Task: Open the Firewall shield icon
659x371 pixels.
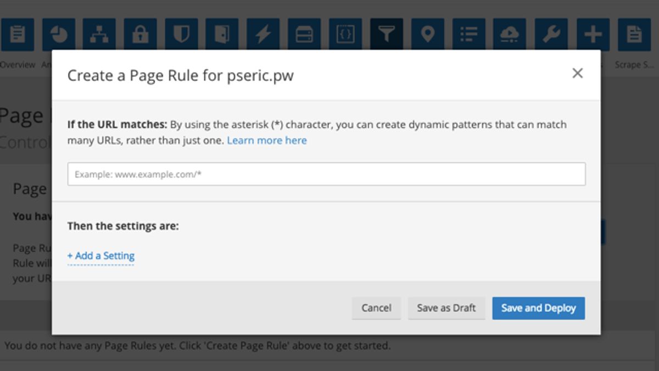Action: coord(181,33)
